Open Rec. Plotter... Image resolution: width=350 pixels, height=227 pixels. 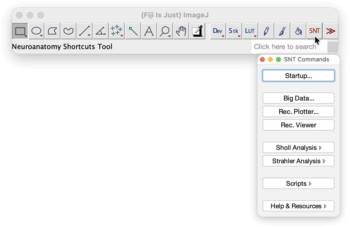click(x=299, y=111)
